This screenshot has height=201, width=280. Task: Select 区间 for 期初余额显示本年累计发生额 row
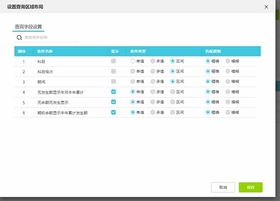(x=172, y=112)
